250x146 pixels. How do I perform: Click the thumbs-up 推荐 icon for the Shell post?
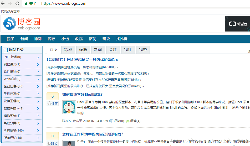(49, 104)
